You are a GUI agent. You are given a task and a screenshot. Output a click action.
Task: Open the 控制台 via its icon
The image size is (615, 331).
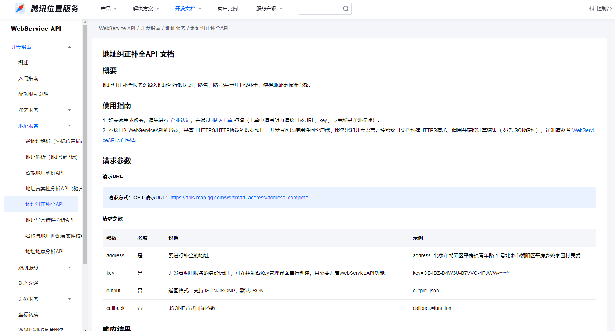(591, 8)
